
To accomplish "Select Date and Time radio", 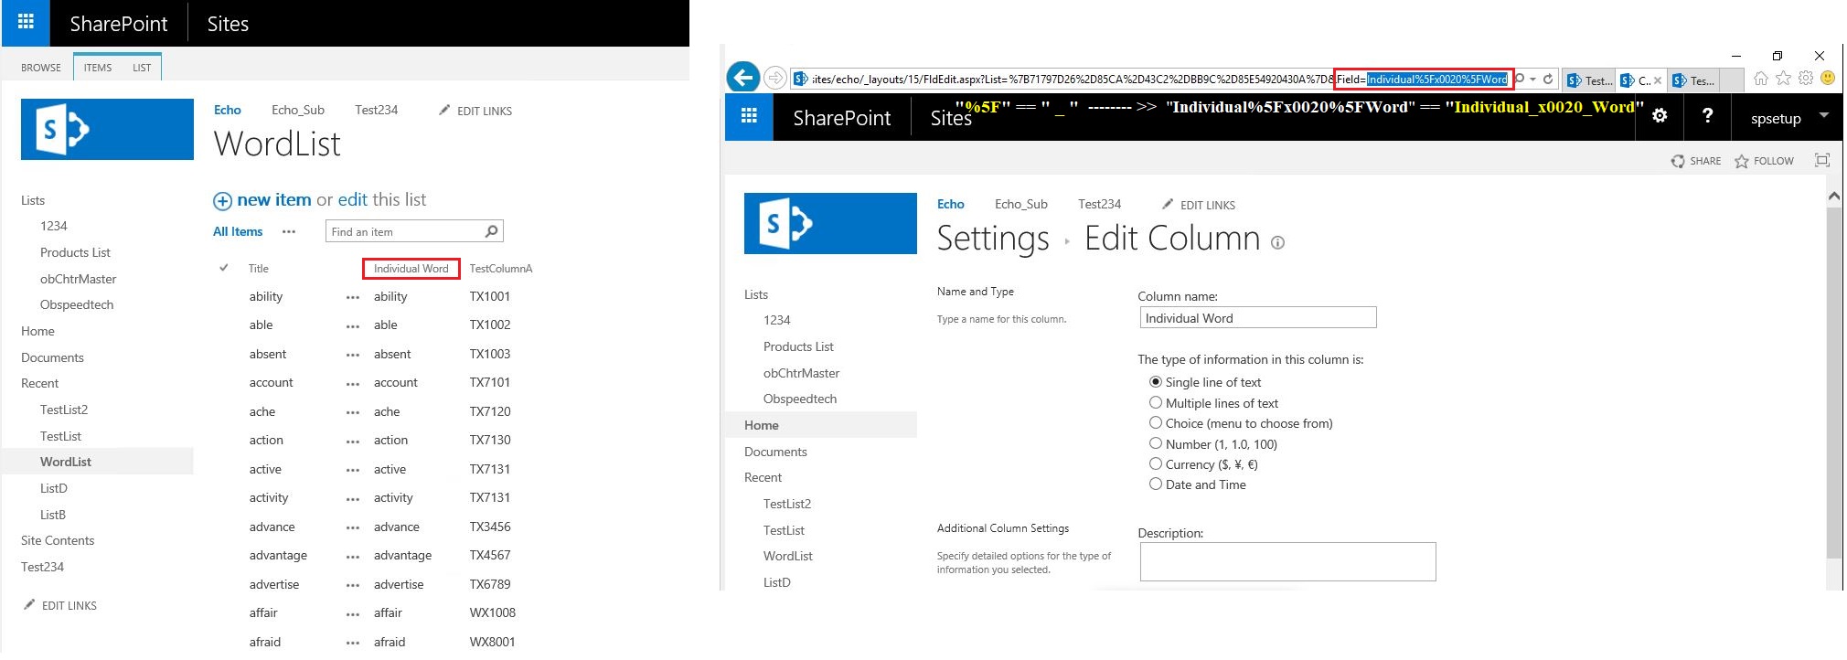I will (1156, 484).
